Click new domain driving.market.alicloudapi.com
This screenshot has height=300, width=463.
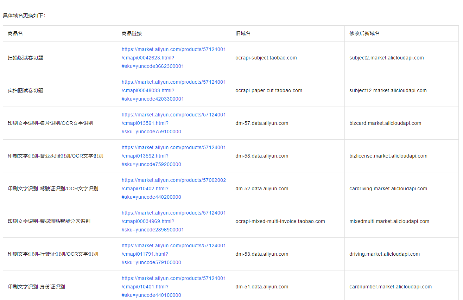click(385, 254)
